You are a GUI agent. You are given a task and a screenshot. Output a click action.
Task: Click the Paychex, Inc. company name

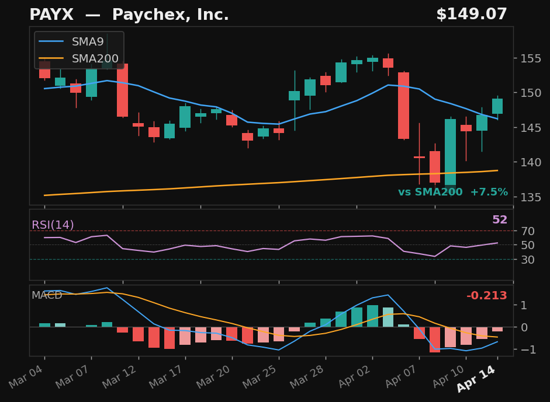coord(171,15)
